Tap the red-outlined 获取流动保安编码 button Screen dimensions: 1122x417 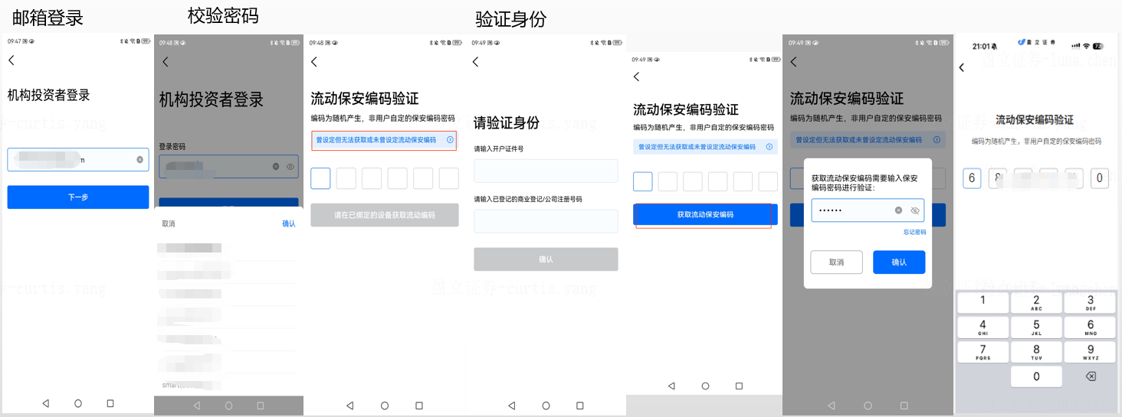[x=705, y=215]
